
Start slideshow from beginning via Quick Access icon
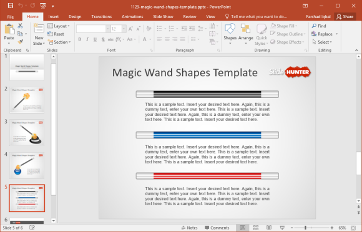[43, 6]
